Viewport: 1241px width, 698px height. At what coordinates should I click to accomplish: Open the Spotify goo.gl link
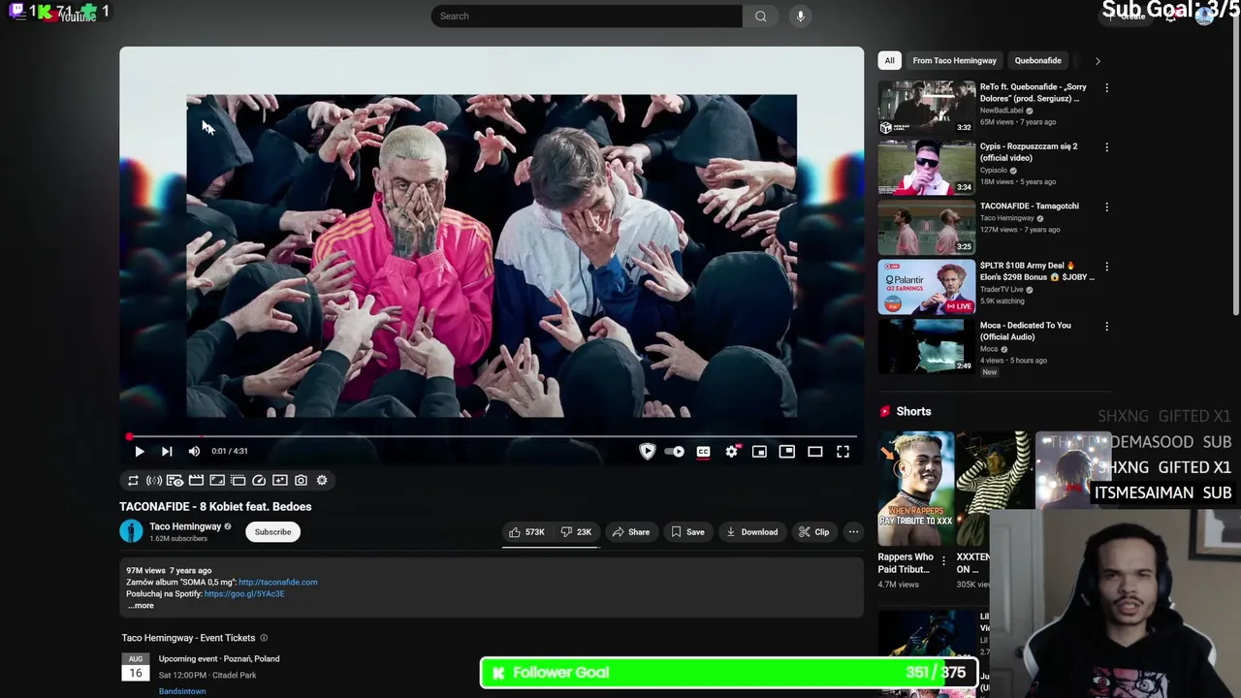244,593
